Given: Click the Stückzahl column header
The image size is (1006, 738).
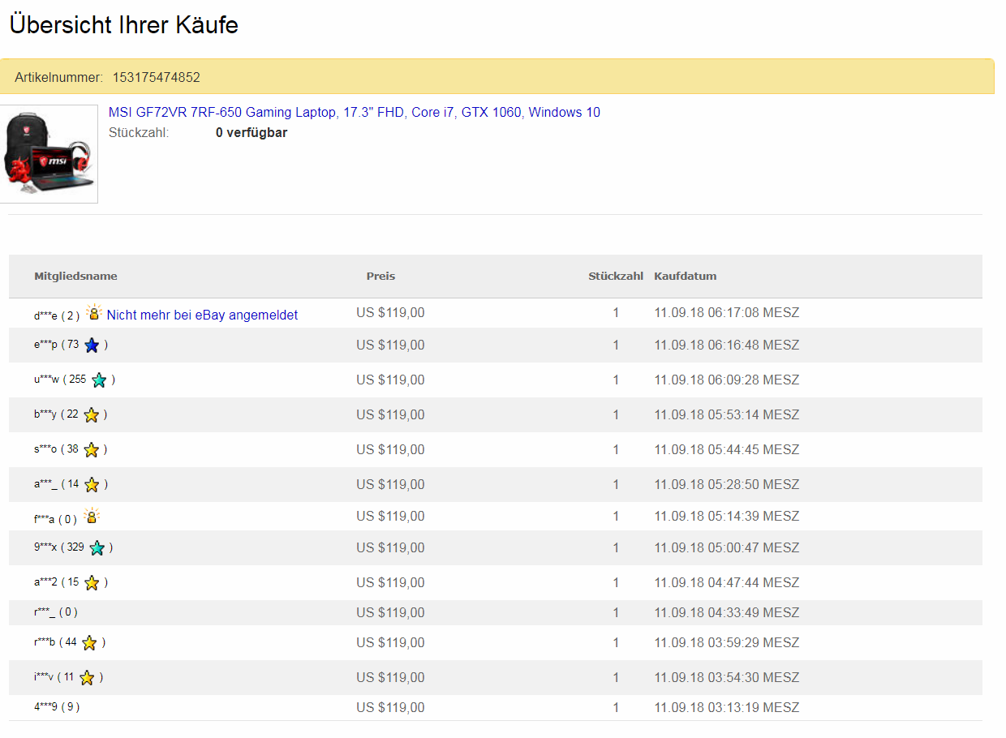Looking at the screenshot, I should point(615,276).
